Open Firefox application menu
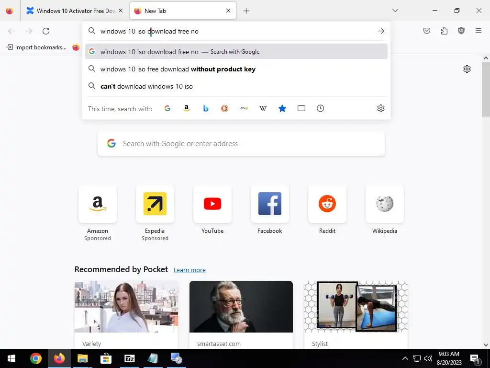490x368 pixels. point(479,31)
